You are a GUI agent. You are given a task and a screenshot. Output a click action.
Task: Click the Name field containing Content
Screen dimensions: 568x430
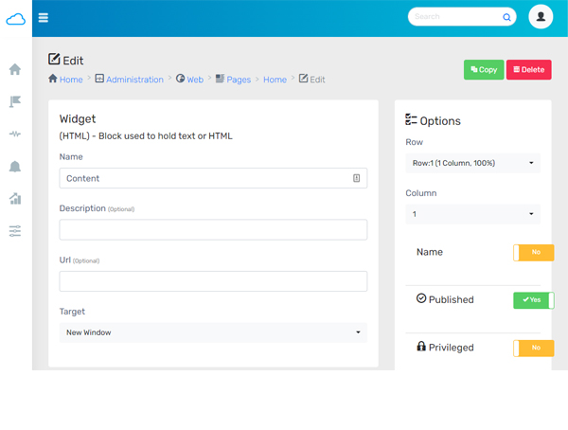(x=213, y=178)
